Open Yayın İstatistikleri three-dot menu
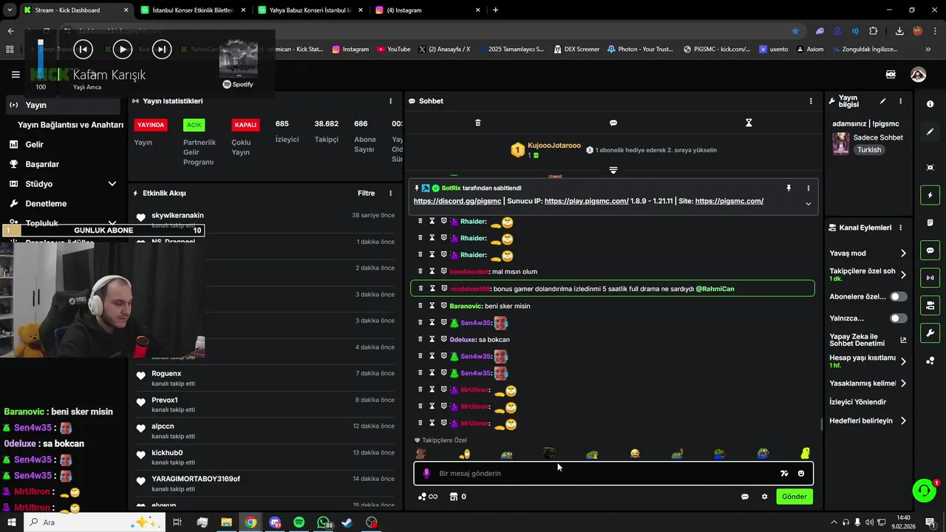 pyautogui.click(x=391, y=101)
